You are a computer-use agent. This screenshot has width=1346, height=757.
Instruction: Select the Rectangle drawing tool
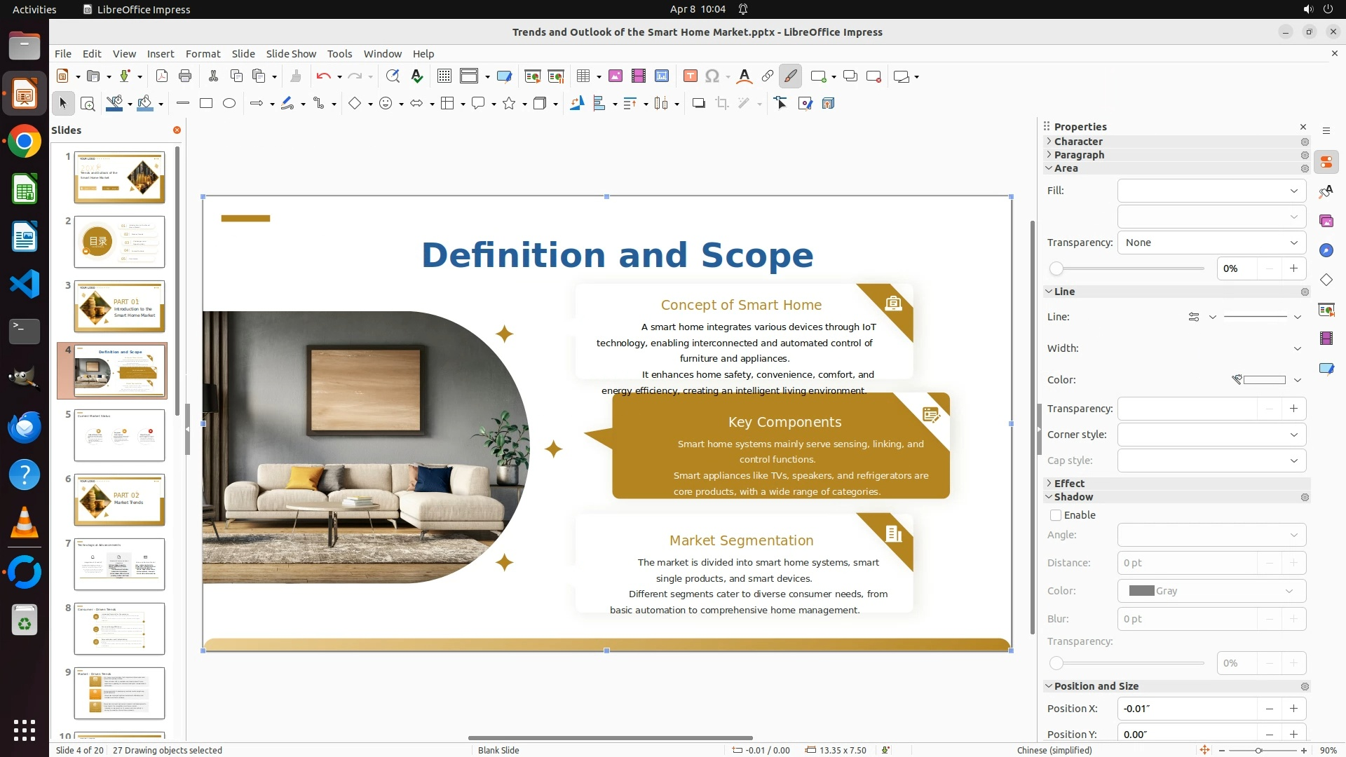click(206, 104)
